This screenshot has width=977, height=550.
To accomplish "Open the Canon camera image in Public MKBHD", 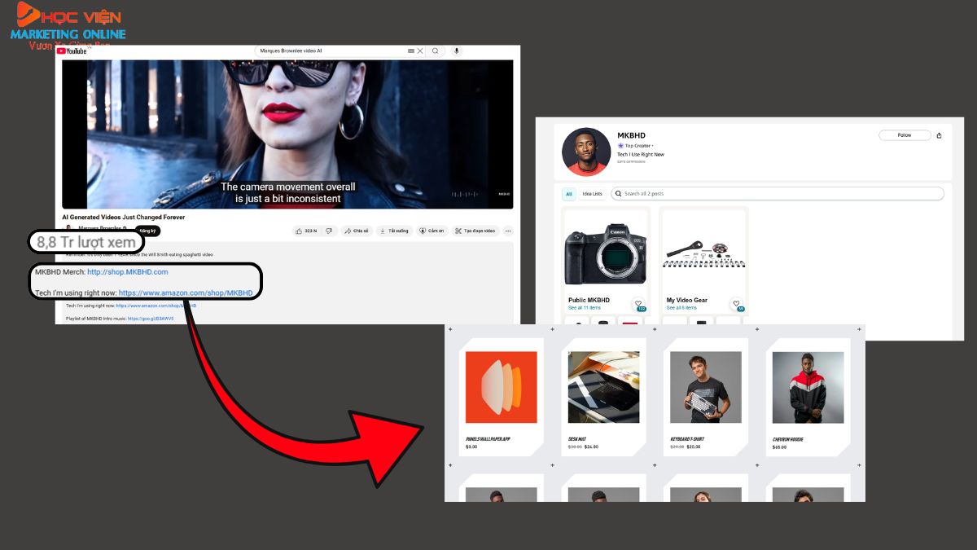I will pos(605,250).
